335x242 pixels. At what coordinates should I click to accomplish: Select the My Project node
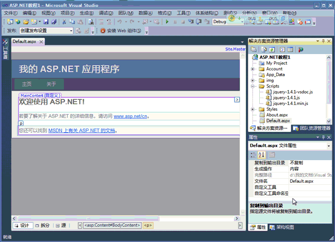[276, 63]
